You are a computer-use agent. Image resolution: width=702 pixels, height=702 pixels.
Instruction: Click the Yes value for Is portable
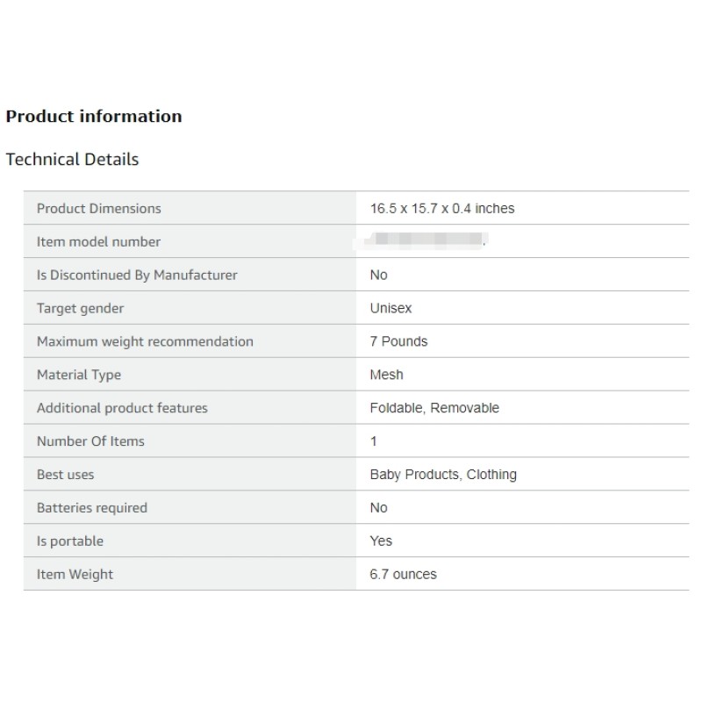(381, 541)
